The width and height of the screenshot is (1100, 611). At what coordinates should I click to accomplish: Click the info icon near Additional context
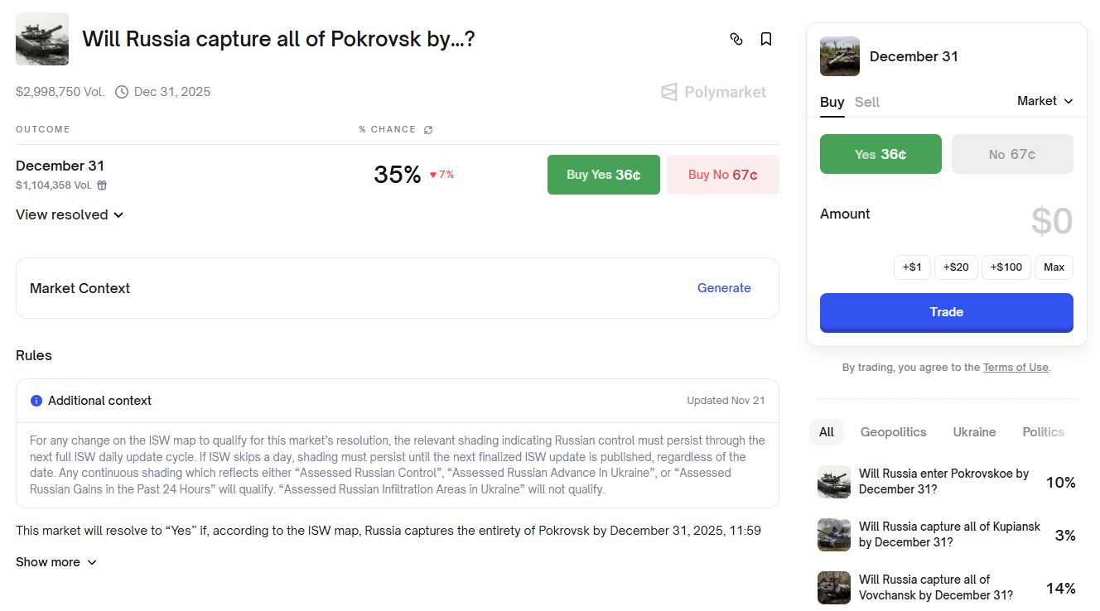pos(36,401)
